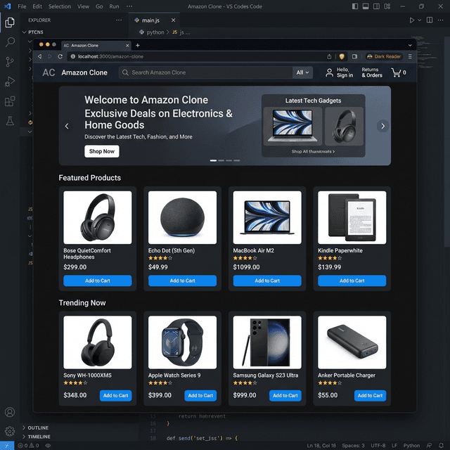The height and width of the screenshot is (450, 450).
Task: Expand the Timeline section
Action: [38, 437]
